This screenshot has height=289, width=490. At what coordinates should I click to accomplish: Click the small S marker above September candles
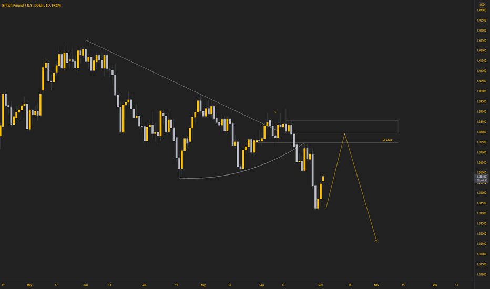pyautogui.click(x=275, y=112)
